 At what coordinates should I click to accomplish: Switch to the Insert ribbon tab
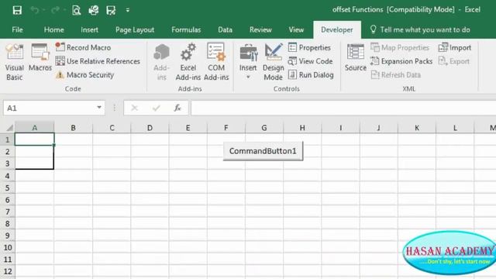coord(89,29)
